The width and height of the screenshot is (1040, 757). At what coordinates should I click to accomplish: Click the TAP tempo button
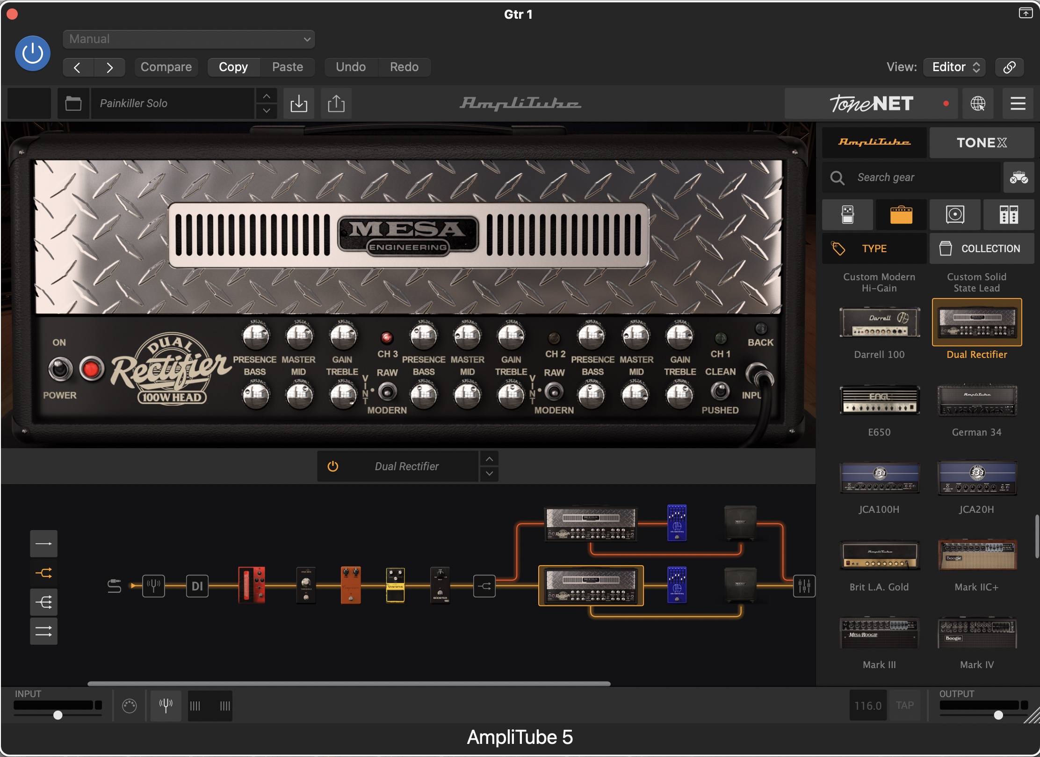tap(904, 705)
